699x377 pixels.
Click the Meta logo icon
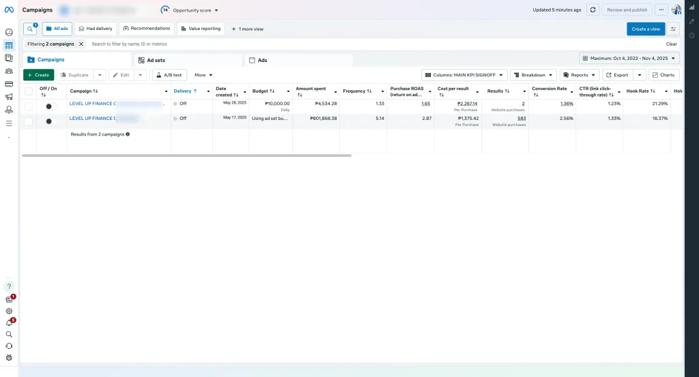pyautogui.click(x=9, y=10)
